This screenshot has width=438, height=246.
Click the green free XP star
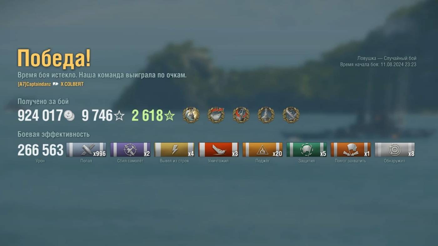point(169,116)
